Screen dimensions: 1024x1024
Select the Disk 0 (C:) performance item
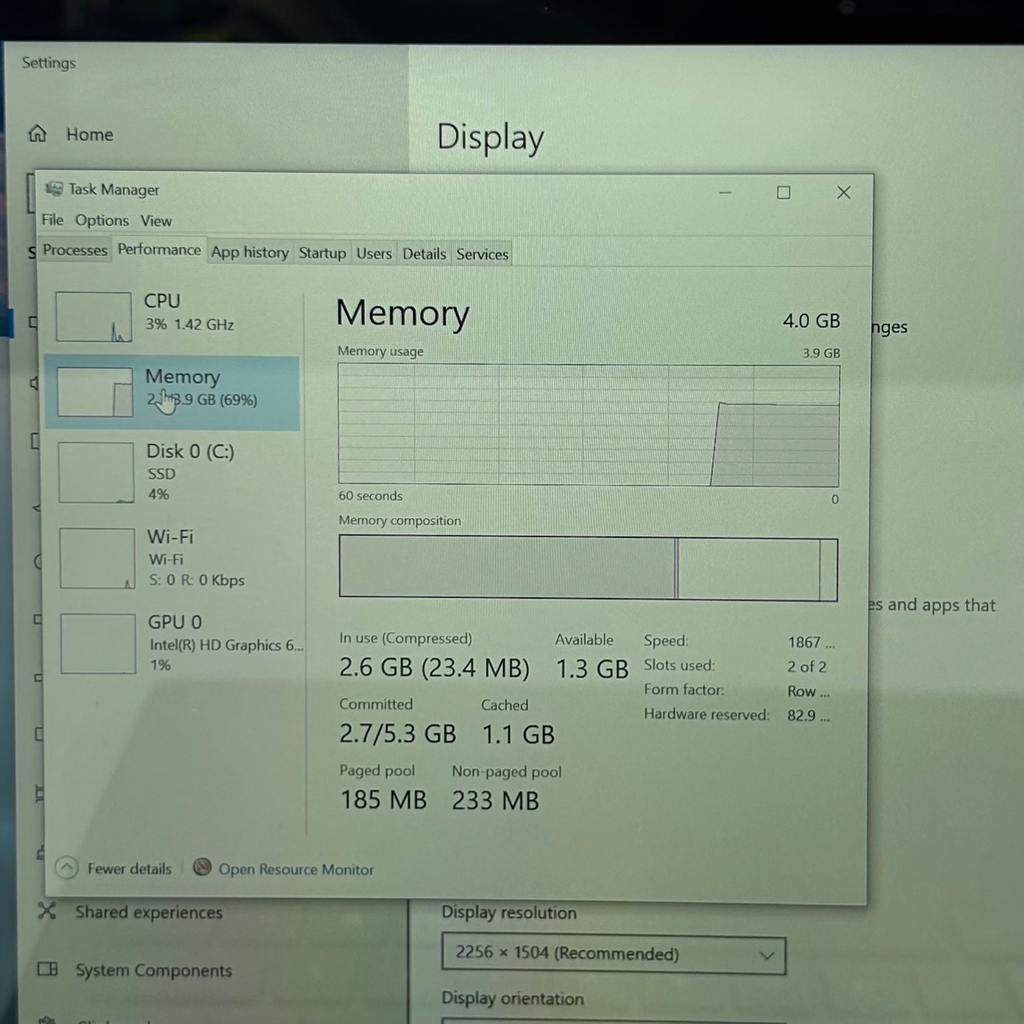pyautogui.click(x=172, y=472)
